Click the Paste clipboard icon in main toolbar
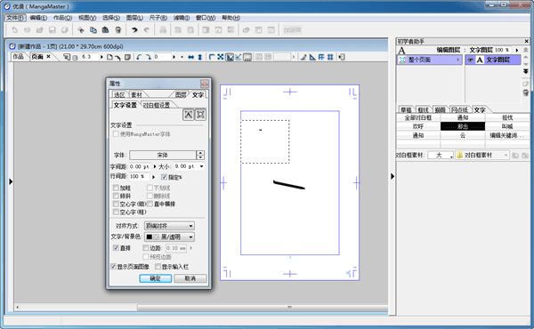The height and width of the screenshot is (329, 534). 105,30
